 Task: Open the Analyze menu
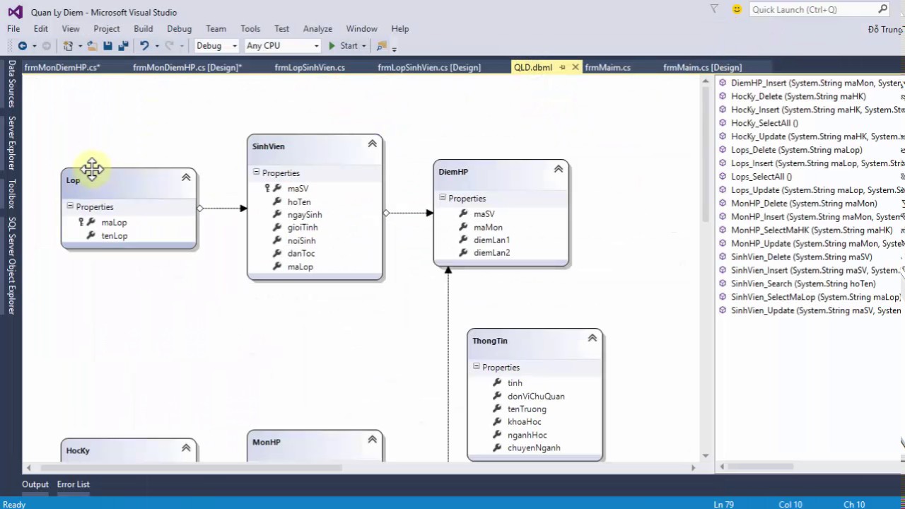point(317,29)
